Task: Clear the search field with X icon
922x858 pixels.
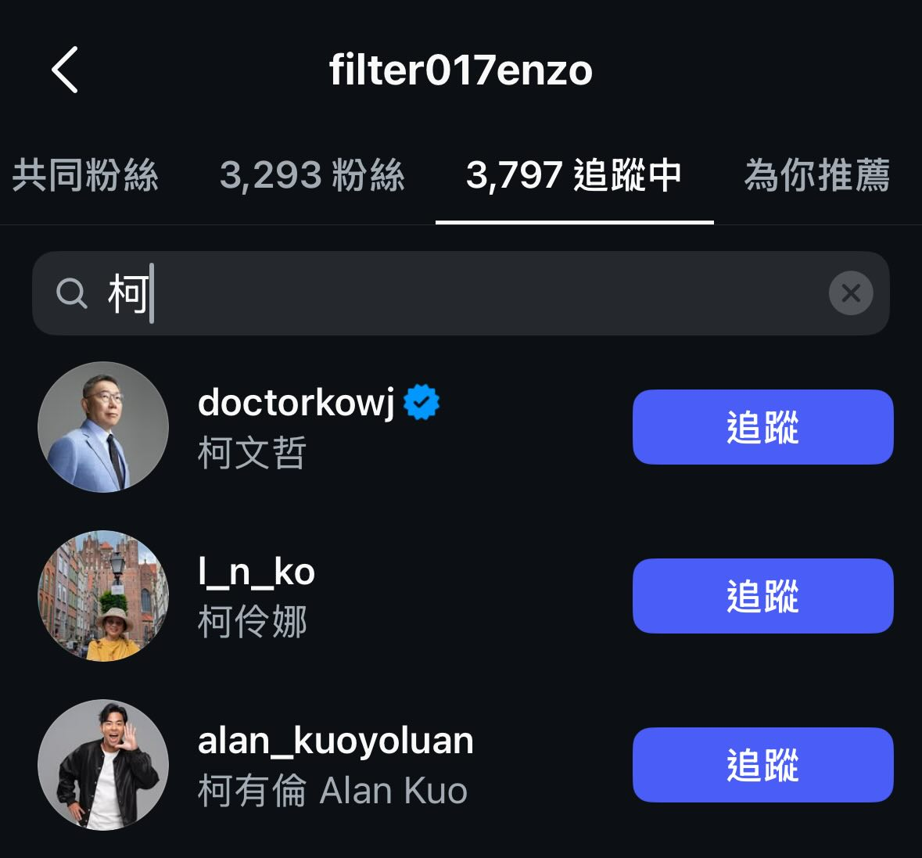Action: (850, 293)
